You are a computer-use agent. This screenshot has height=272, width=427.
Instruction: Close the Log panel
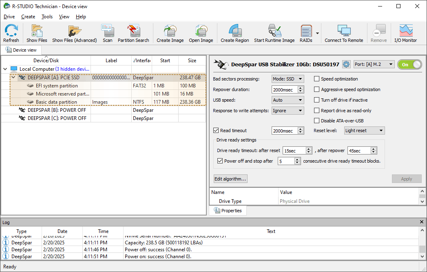click(x=422, y=222)
